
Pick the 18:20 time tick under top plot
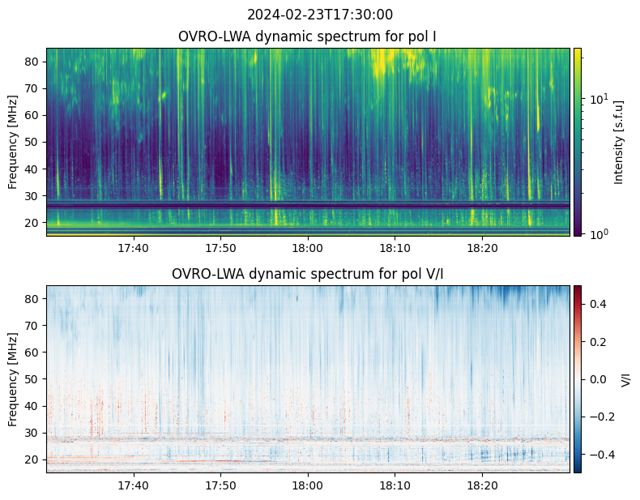[482, 248]
